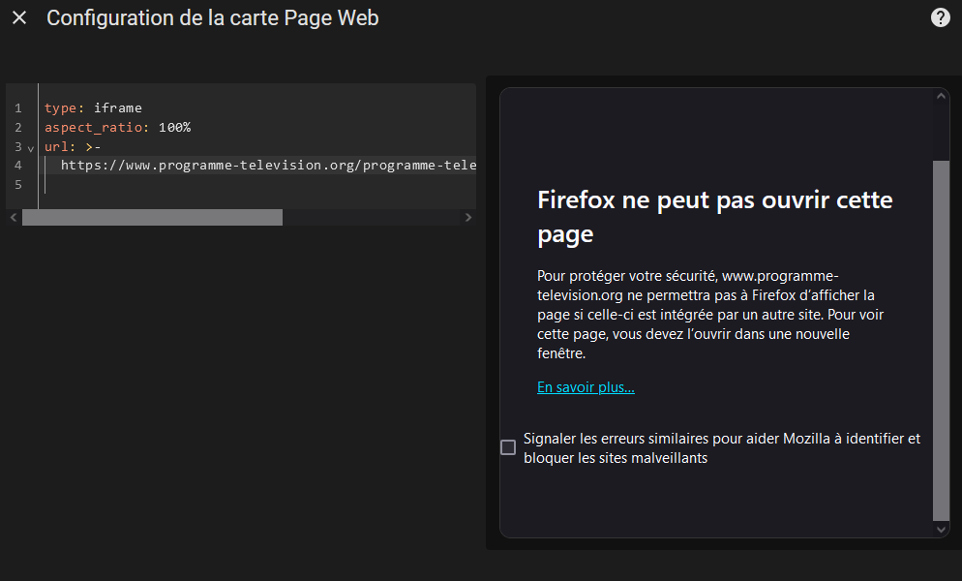Click the 'Firefox ne peut pas ouvrir' heading
This screenshot has height=581, width=962.
coord(715,217)
